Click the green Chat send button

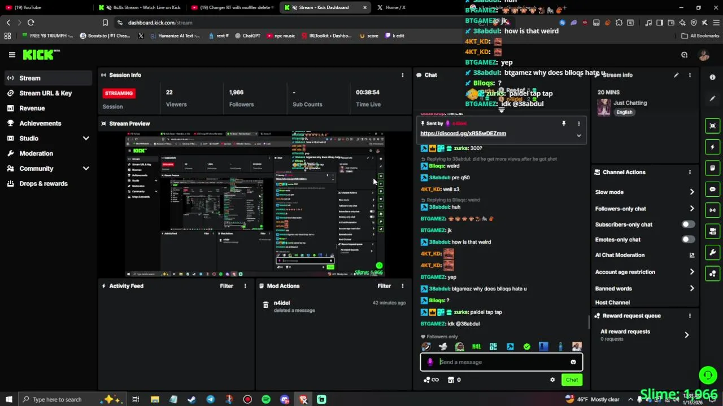(x=572, y=380)
